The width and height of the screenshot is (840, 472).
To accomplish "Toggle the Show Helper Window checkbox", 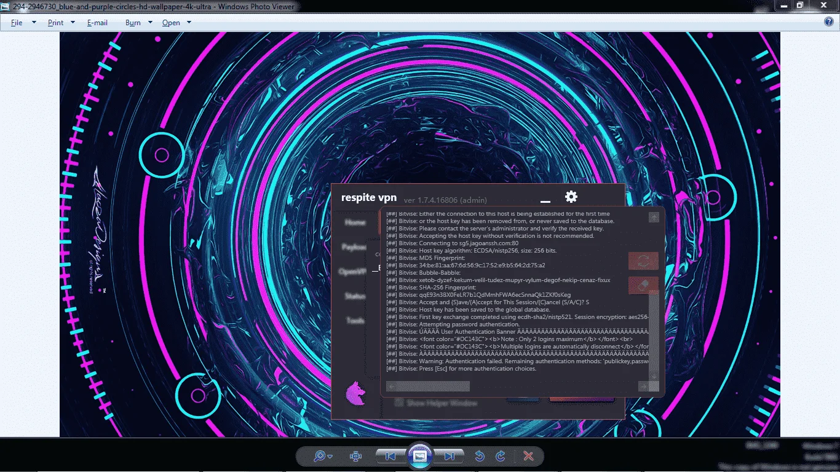I will 399,403.
